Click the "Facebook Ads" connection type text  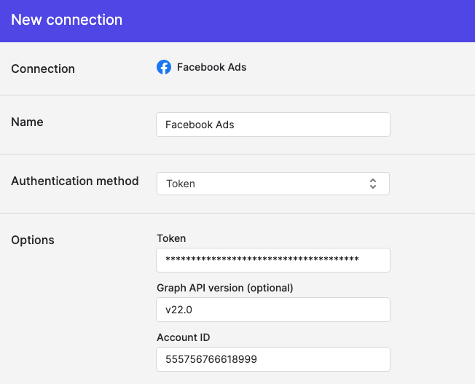click(x=211, y=67)
